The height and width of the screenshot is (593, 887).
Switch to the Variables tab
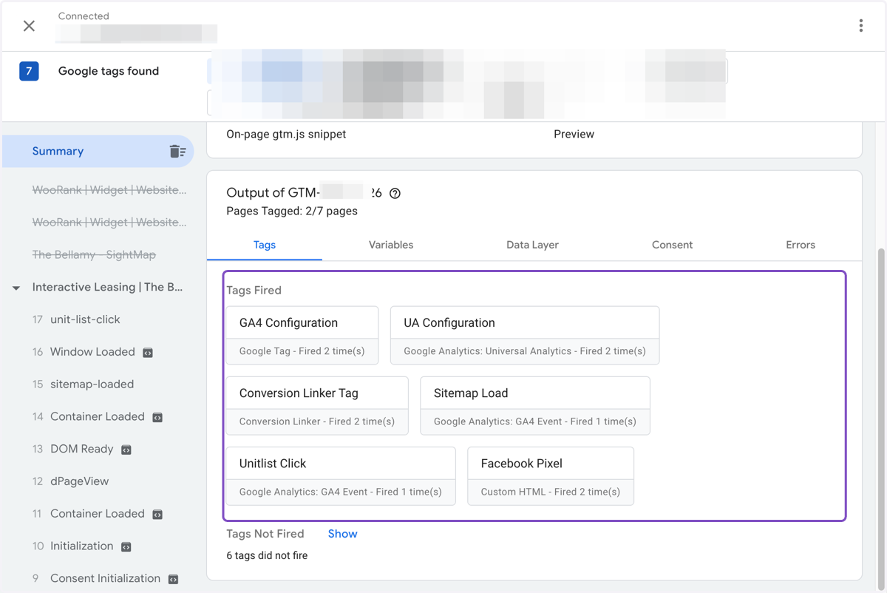391,245
